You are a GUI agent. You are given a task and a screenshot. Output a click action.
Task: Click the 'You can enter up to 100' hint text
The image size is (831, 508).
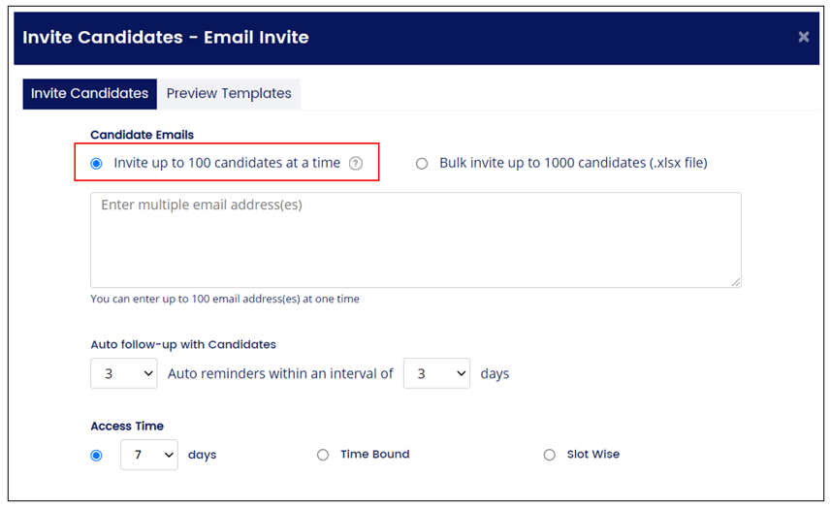coord(225,299)
